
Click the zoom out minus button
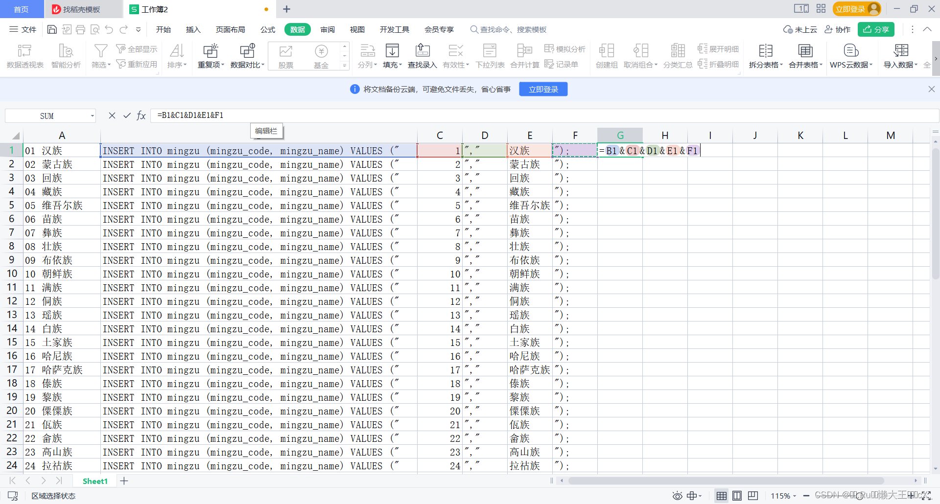coord(806,496)
